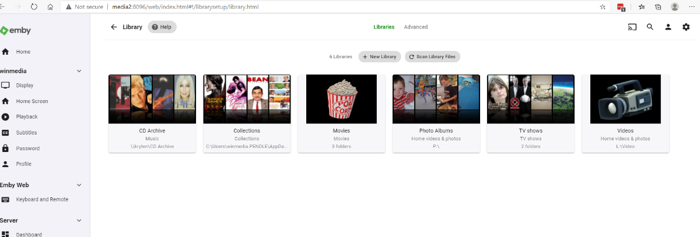
Task: Open Home Screen settings
Action: click(x=45, y=101)
